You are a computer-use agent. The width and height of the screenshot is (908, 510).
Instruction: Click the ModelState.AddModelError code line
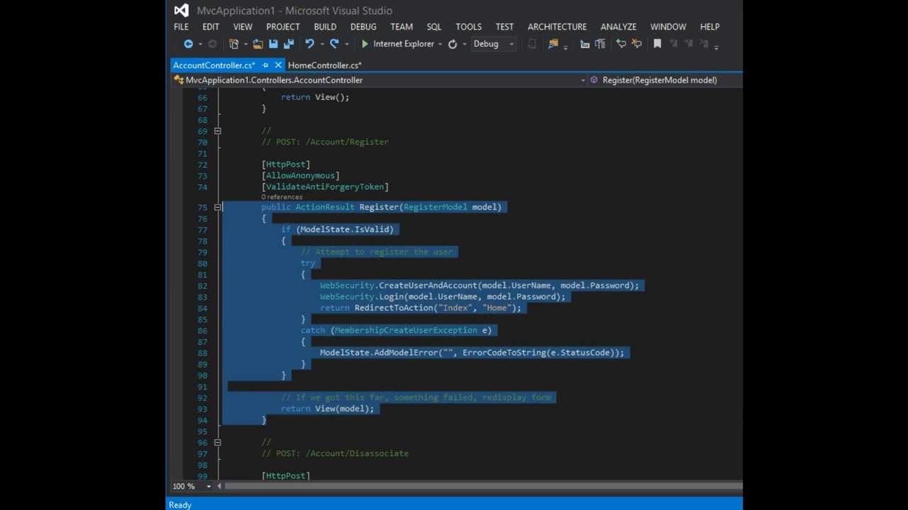pos(472,353)
